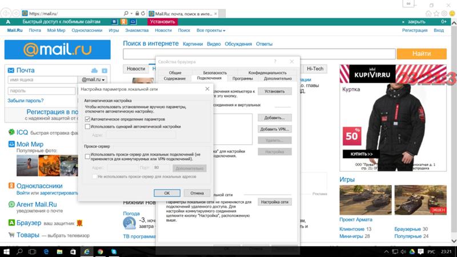Enable Использовать прокси-сервер для локальных подключений
Viewport: 457px width, 257px height.
click(x=87, y=156)
